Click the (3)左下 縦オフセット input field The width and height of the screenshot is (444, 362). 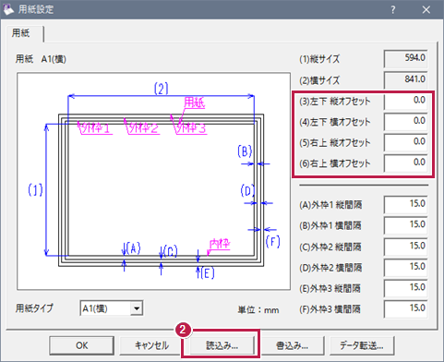coord(405,102)
